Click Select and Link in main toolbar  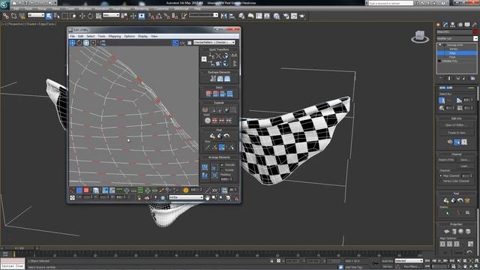click(6, 16)
